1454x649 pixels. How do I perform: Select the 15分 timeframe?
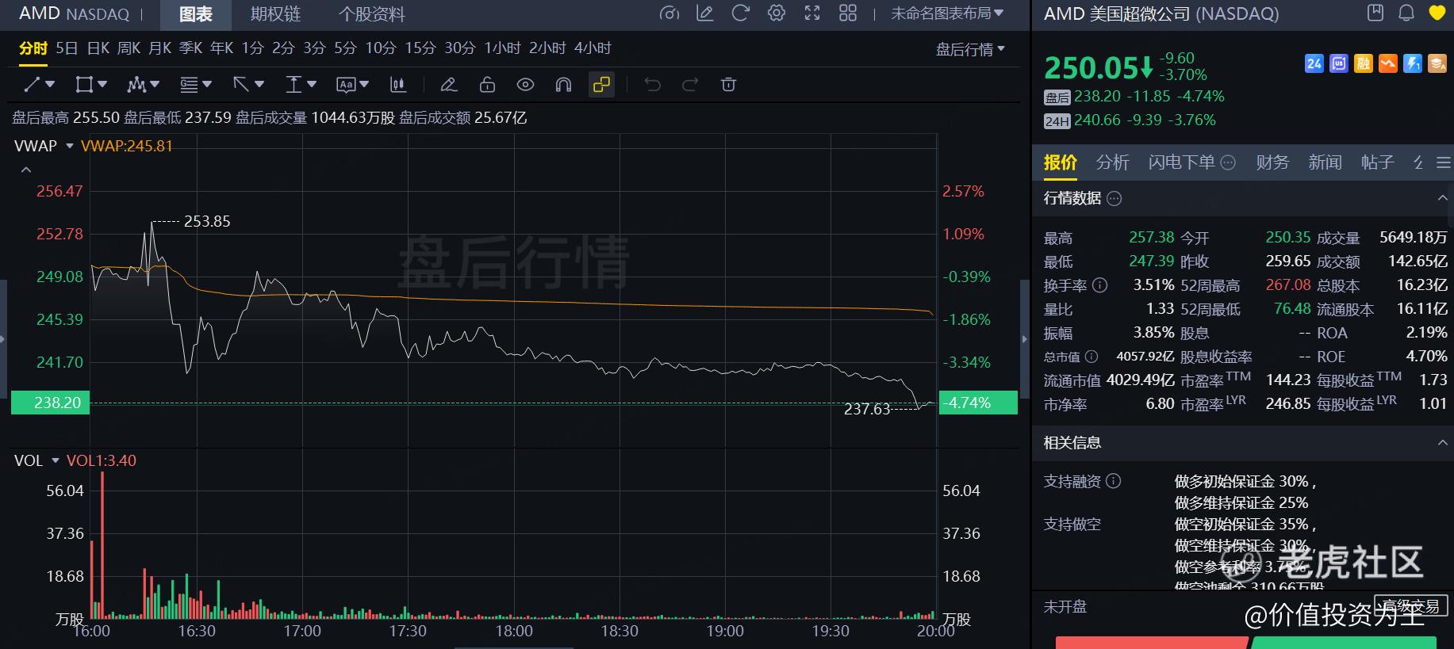pos(420,48)
